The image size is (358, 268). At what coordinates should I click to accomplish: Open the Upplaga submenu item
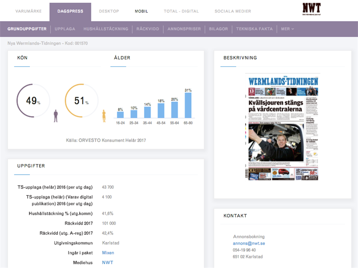[65, 29]
